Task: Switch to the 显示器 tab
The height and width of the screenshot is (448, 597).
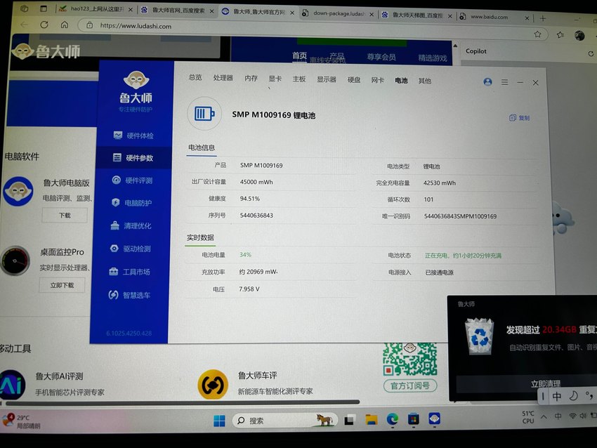Action: tap(327, 79)
